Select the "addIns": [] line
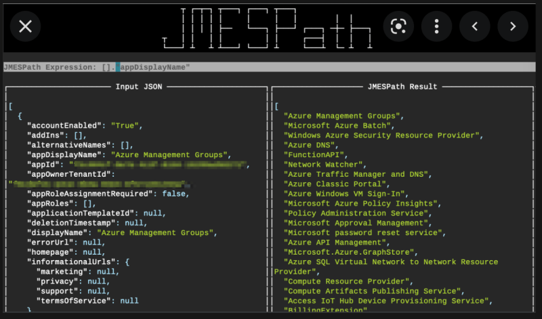This screenshot has width=542, height=319. [57, 135]
